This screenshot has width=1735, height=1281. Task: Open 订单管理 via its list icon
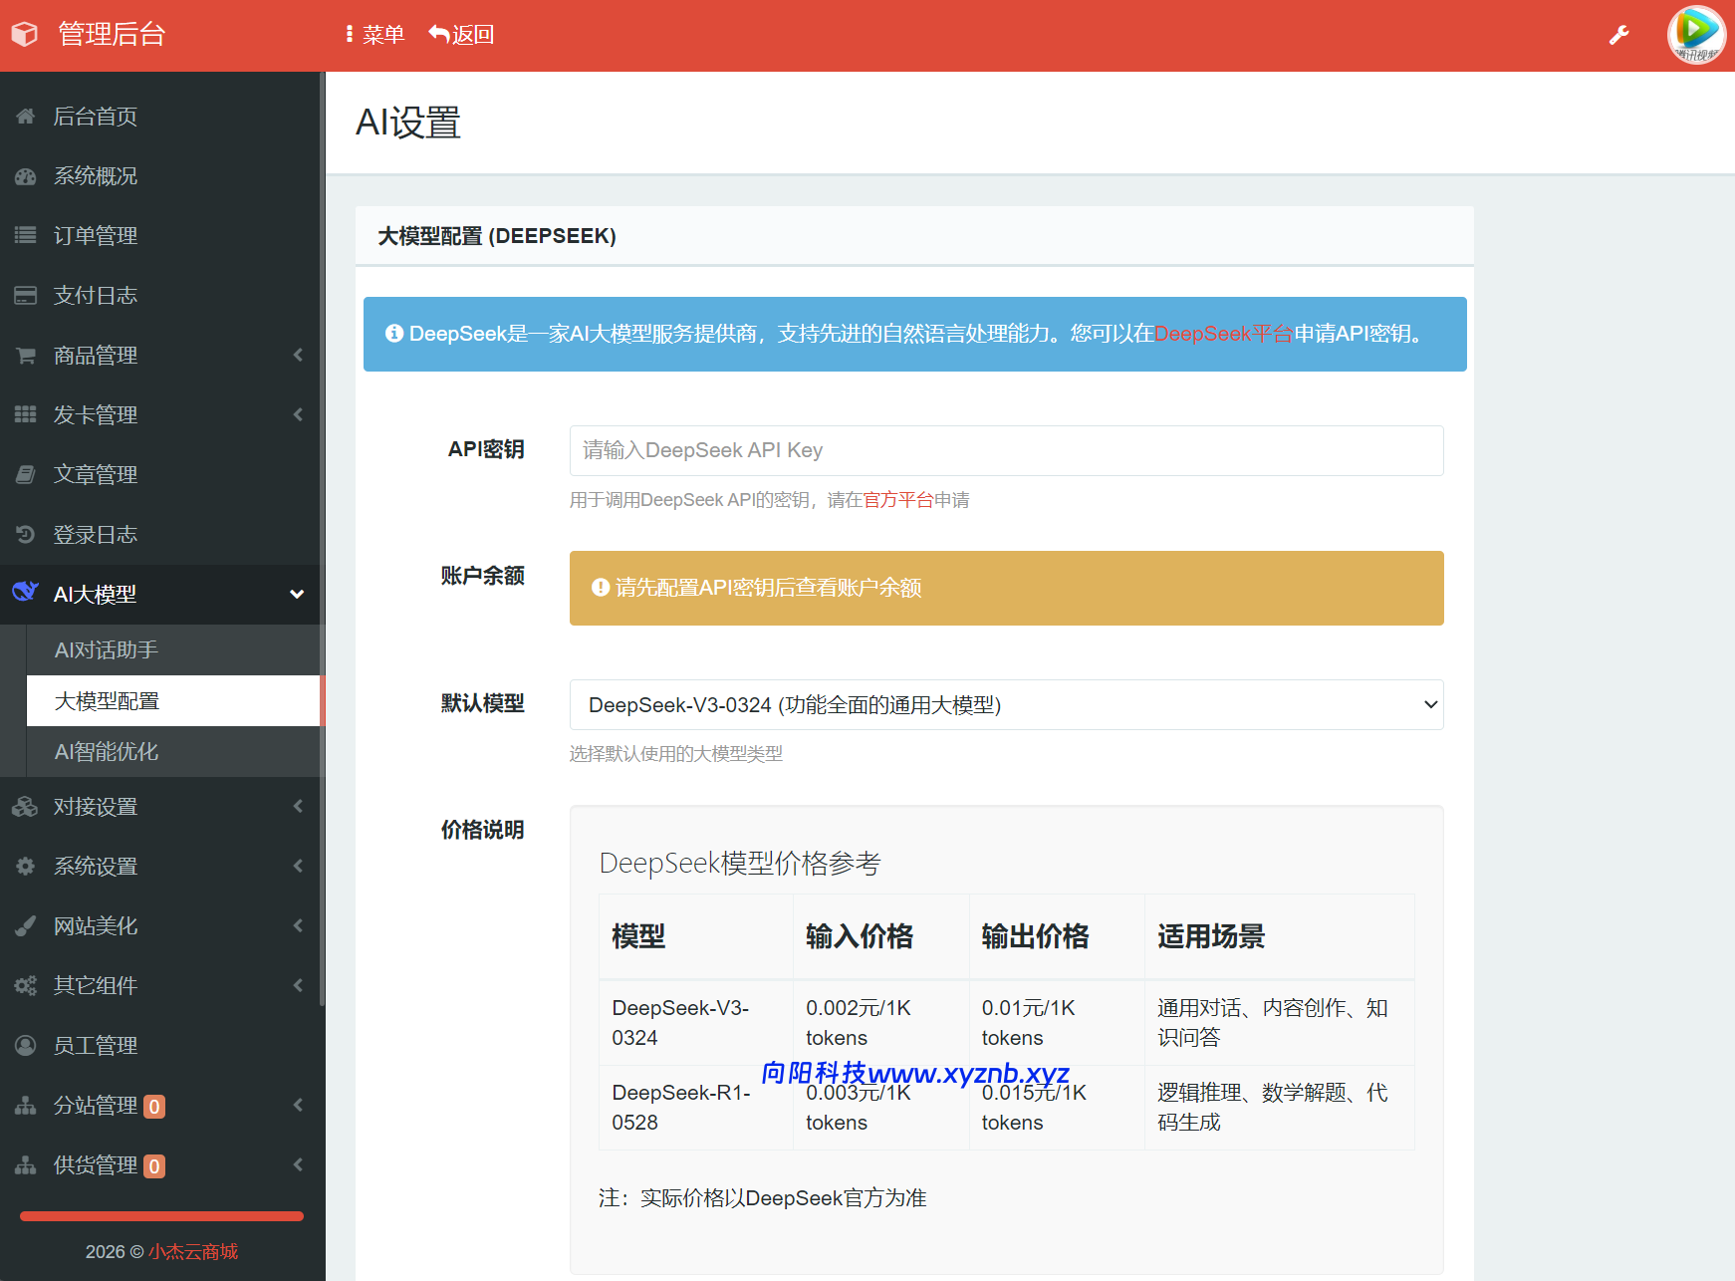(26, 236)
